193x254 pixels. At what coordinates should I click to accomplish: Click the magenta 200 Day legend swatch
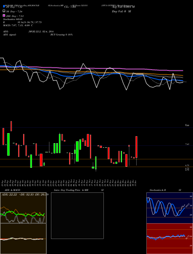click(x=4, y=15)
